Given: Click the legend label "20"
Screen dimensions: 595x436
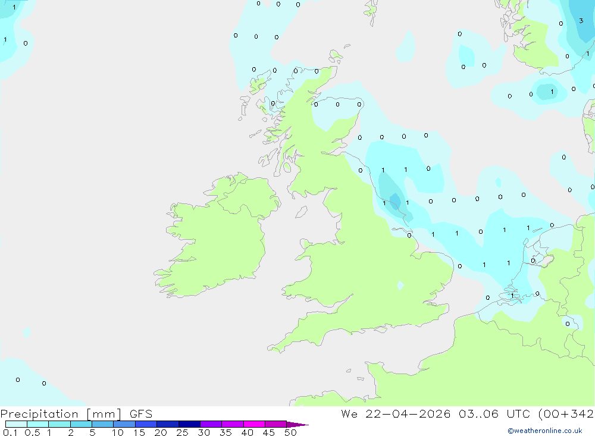Looking at the screenshot, I should (161, 432).
